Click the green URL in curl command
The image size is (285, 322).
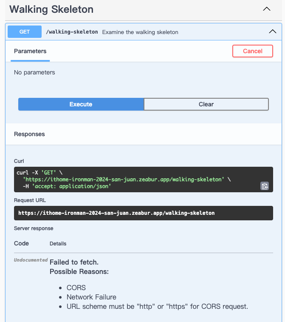[x=124, y=179]
